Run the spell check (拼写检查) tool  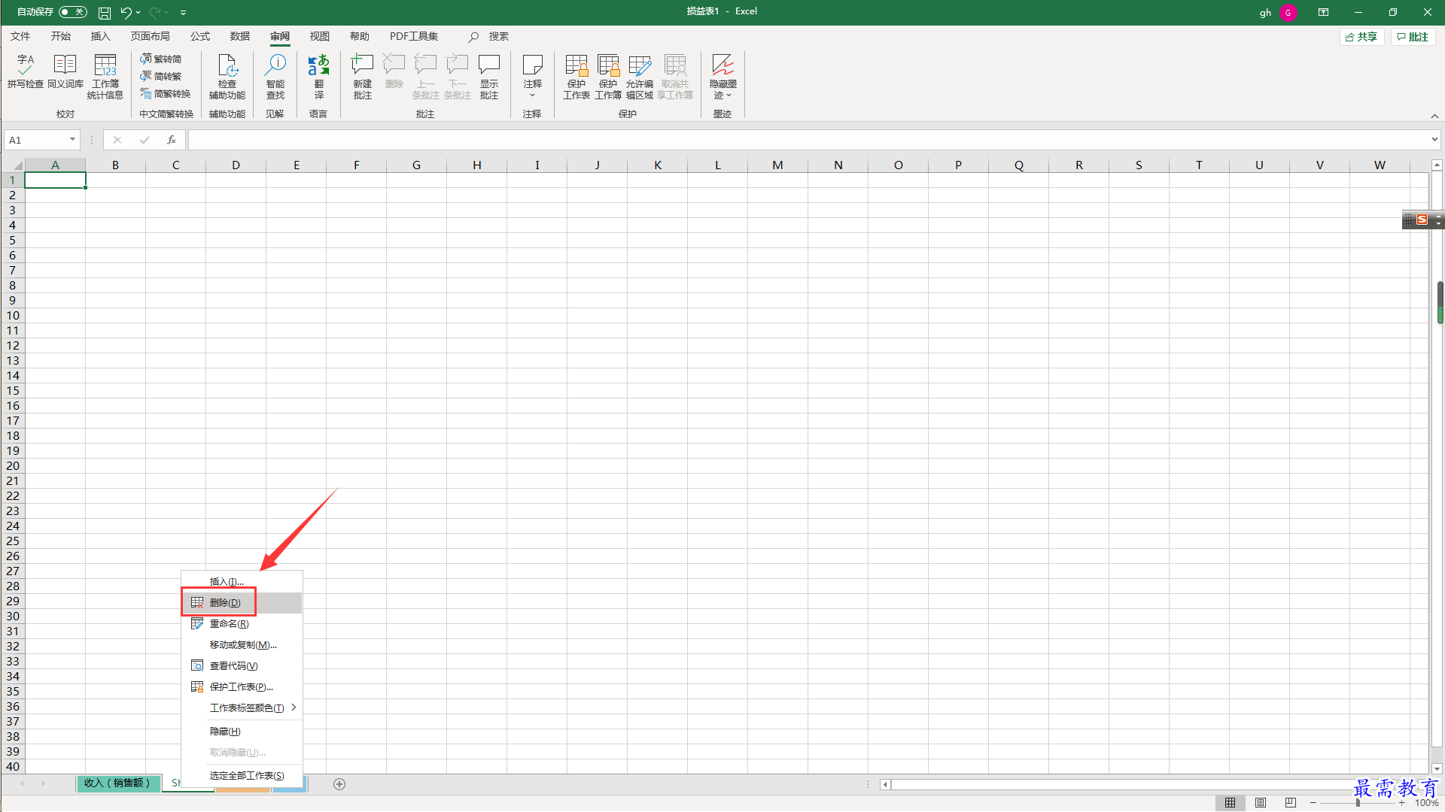coord(25,72)
